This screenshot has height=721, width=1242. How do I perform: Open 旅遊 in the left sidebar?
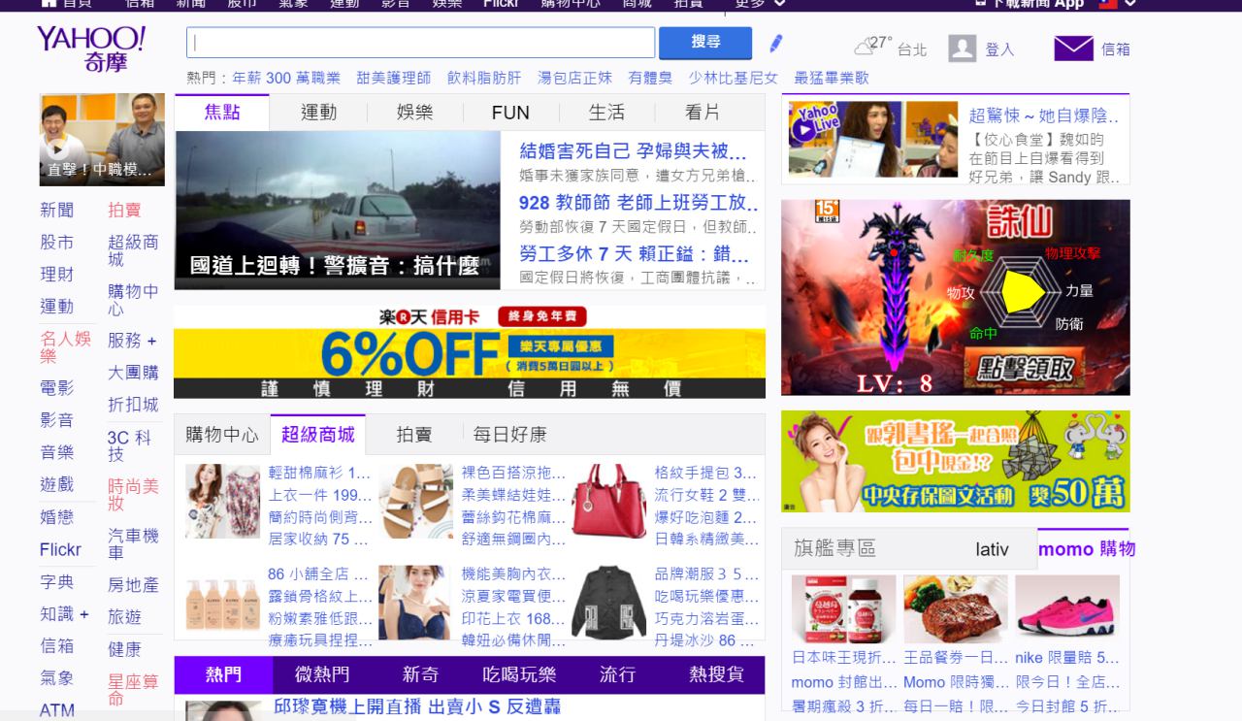pyautogui.click(x=124, y=617)
